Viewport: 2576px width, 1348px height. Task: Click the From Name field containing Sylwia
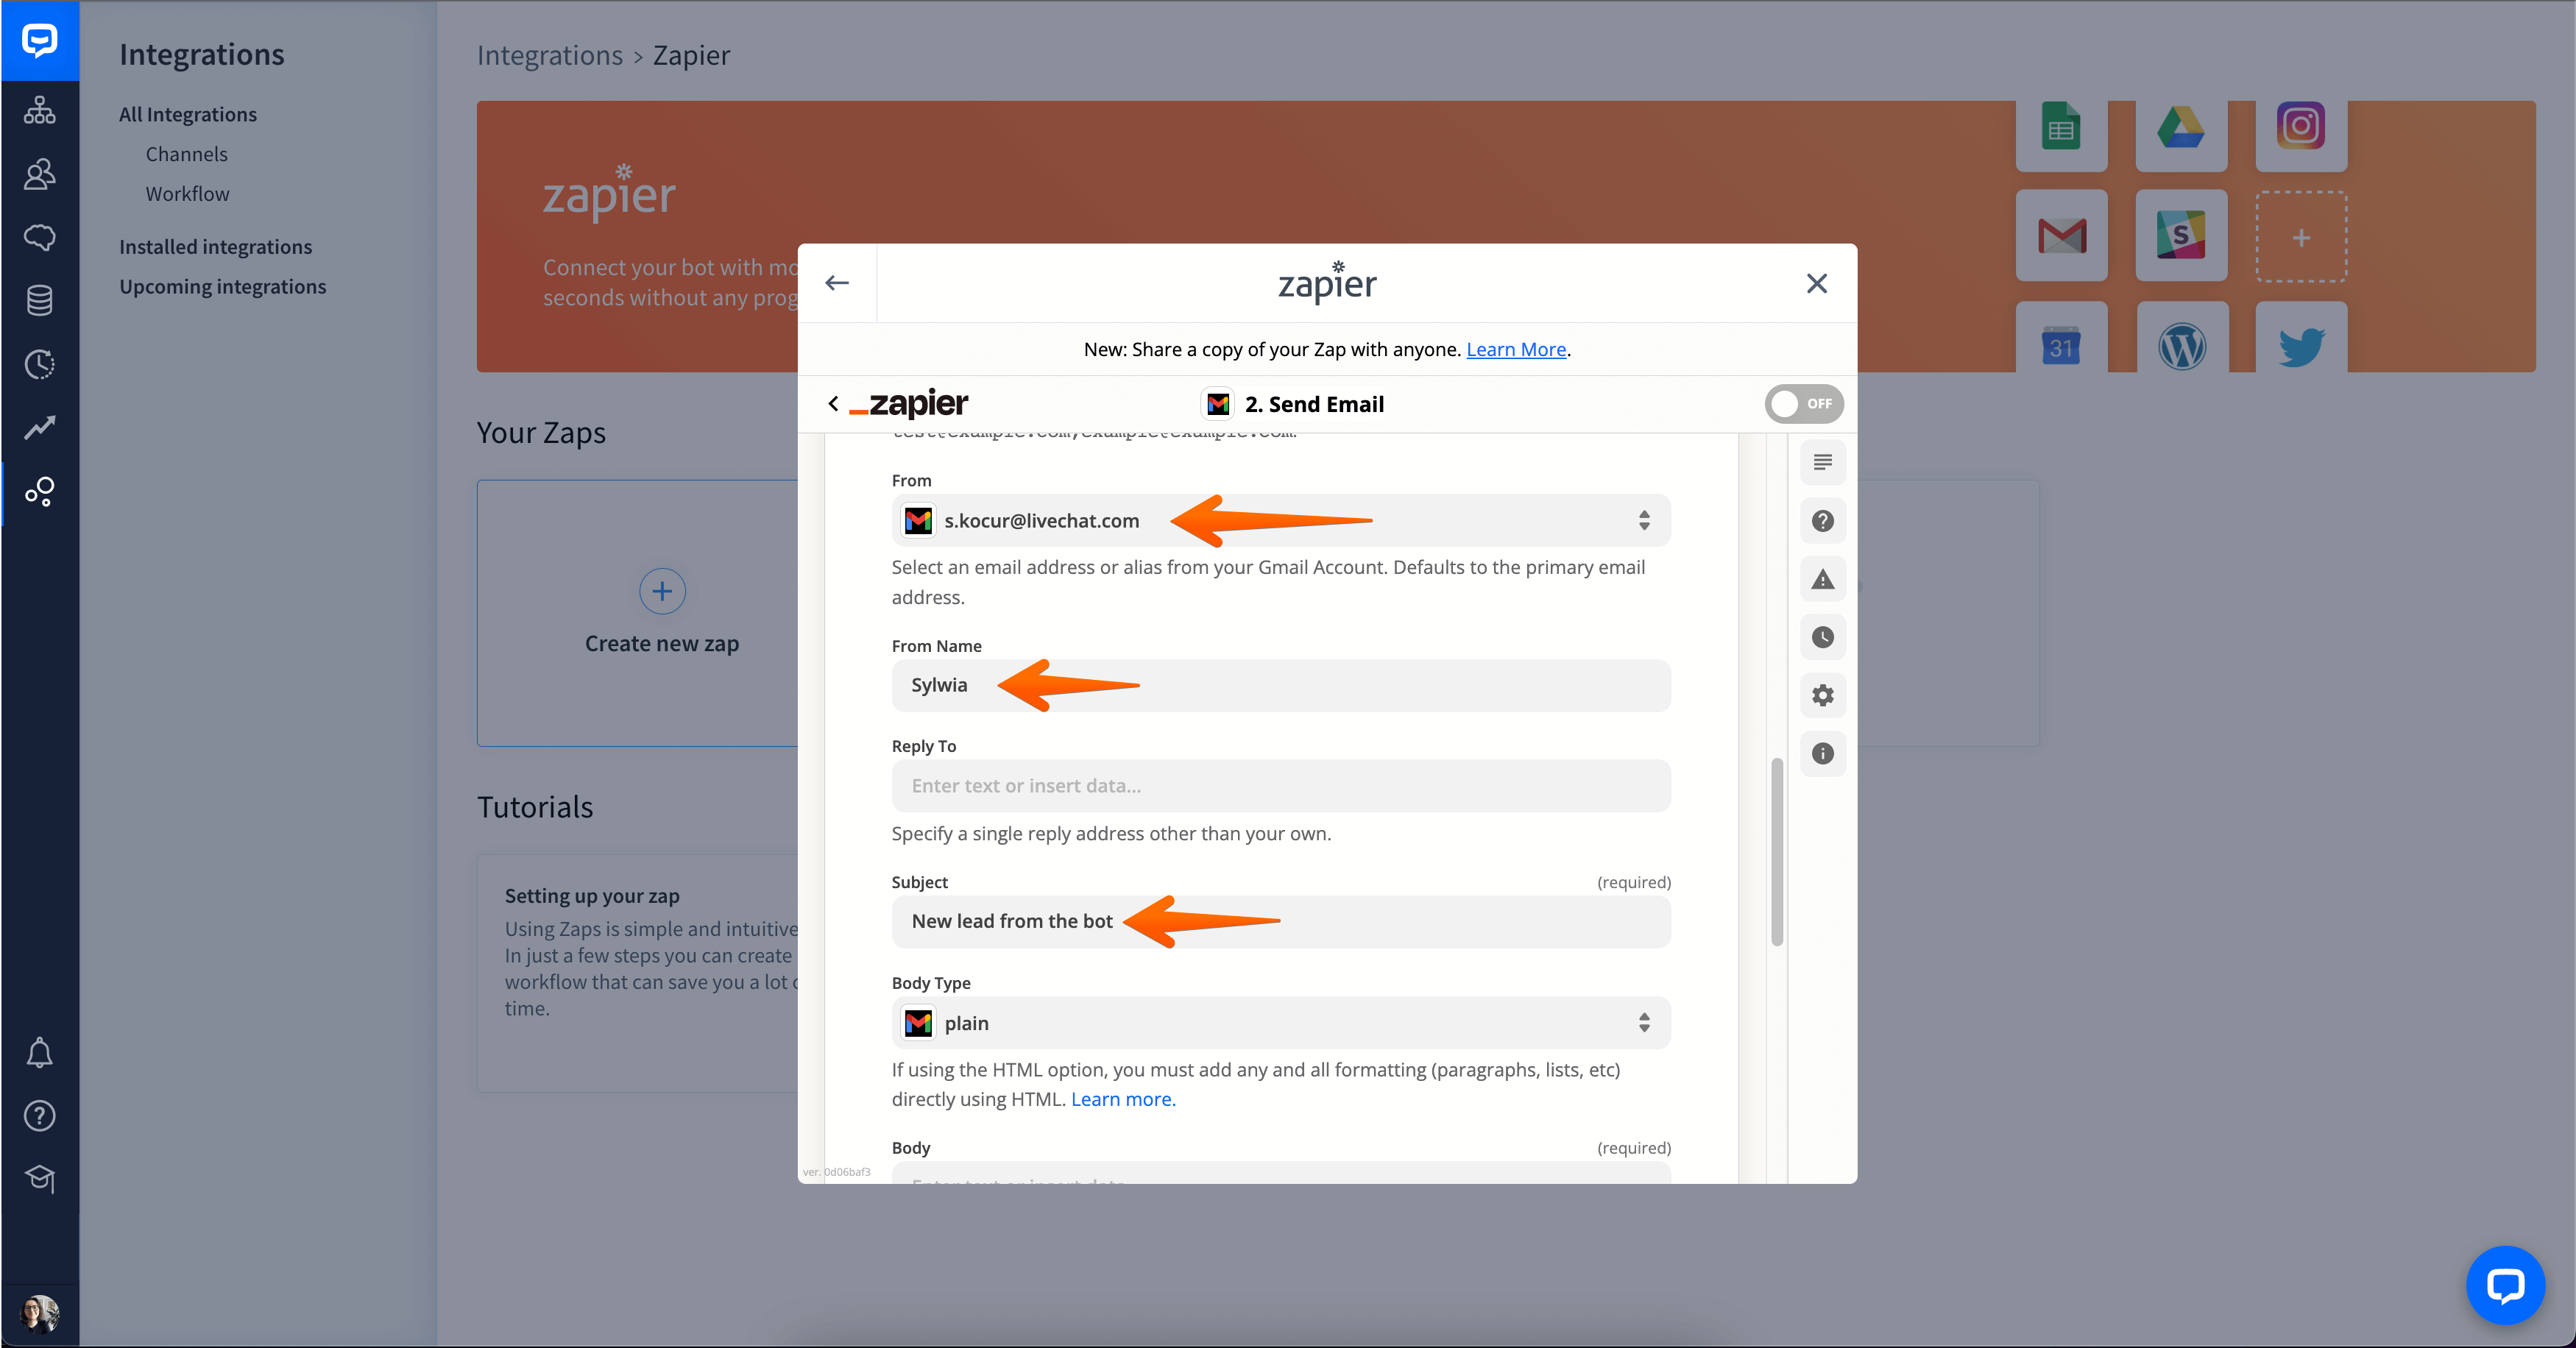click(1281, 686)
